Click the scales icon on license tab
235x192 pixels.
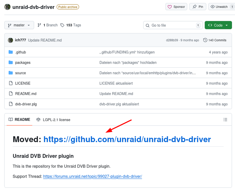click(x=38, y=120)
